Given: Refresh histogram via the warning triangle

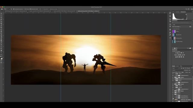Looking at the screenshot, I should click(x=186, y=15).
